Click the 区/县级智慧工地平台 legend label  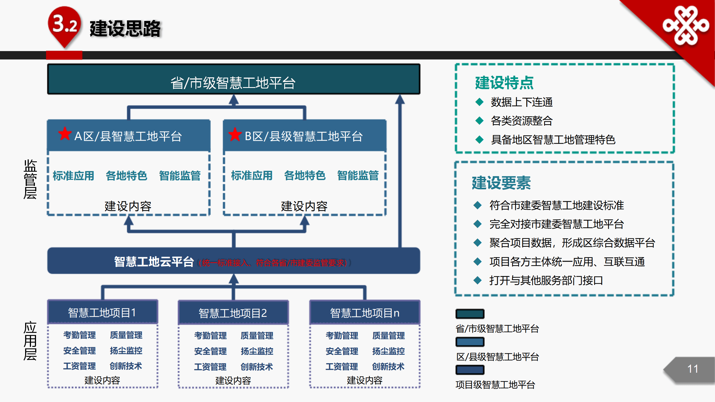pos(498,357)
